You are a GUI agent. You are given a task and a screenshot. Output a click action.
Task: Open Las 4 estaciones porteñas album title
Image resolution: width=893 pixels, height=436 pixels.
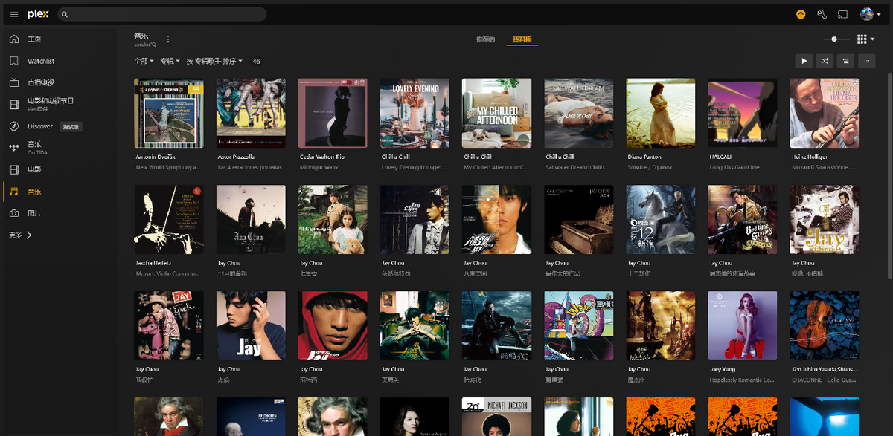tap(249, 167)
